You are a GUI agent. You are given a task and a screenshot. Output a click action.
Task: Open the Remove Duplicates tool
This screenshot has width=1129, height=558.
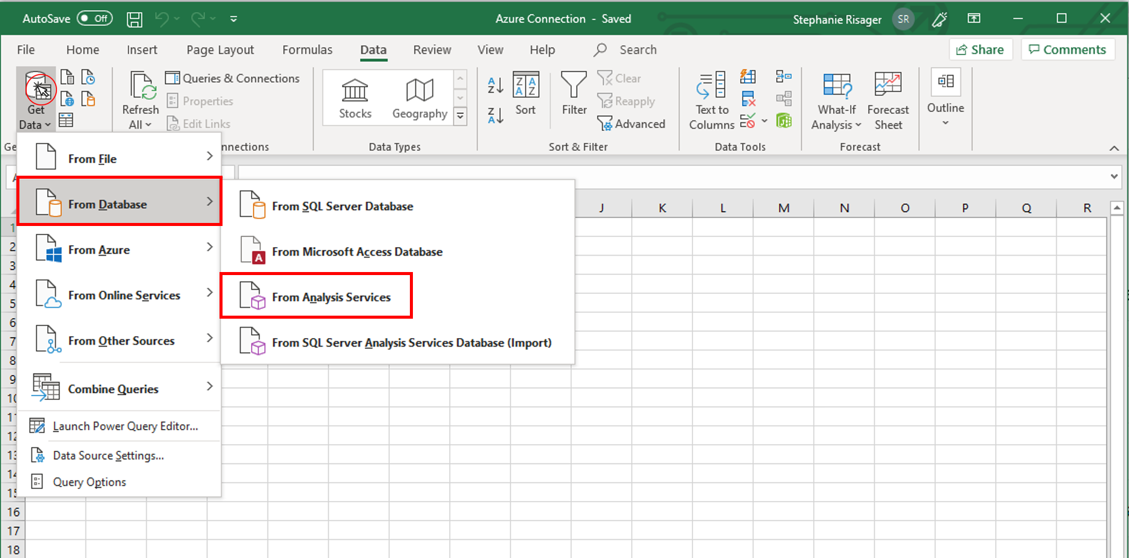(748, 98)
